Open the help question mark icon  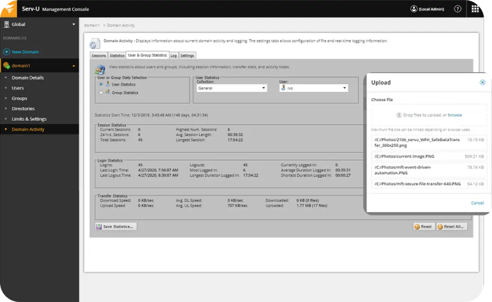[457, 9]
